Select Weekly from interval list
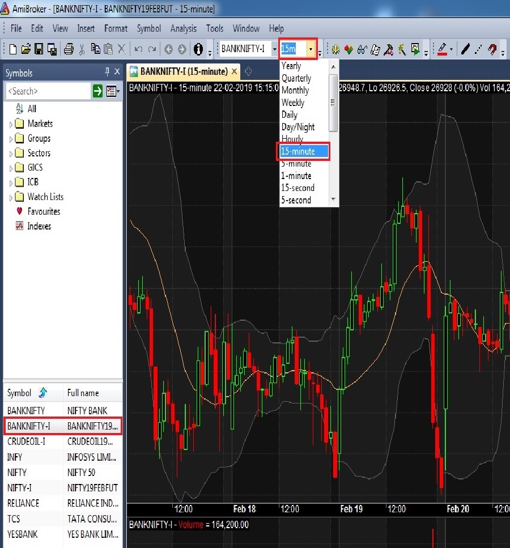 pyautogui.click(x=303, y=103)
